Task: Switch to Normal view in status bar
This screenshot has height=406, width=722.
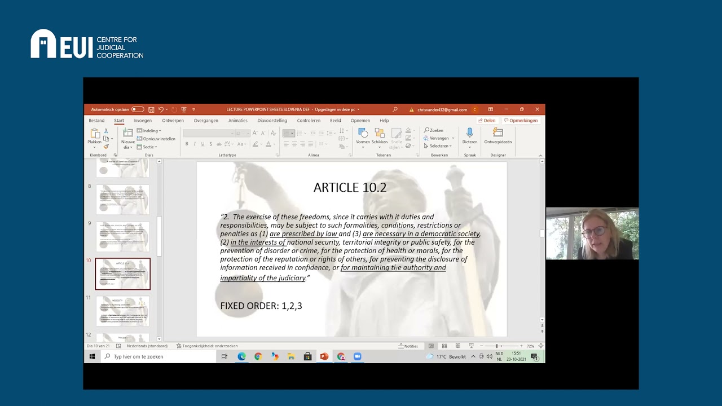Action: [431, 346]
